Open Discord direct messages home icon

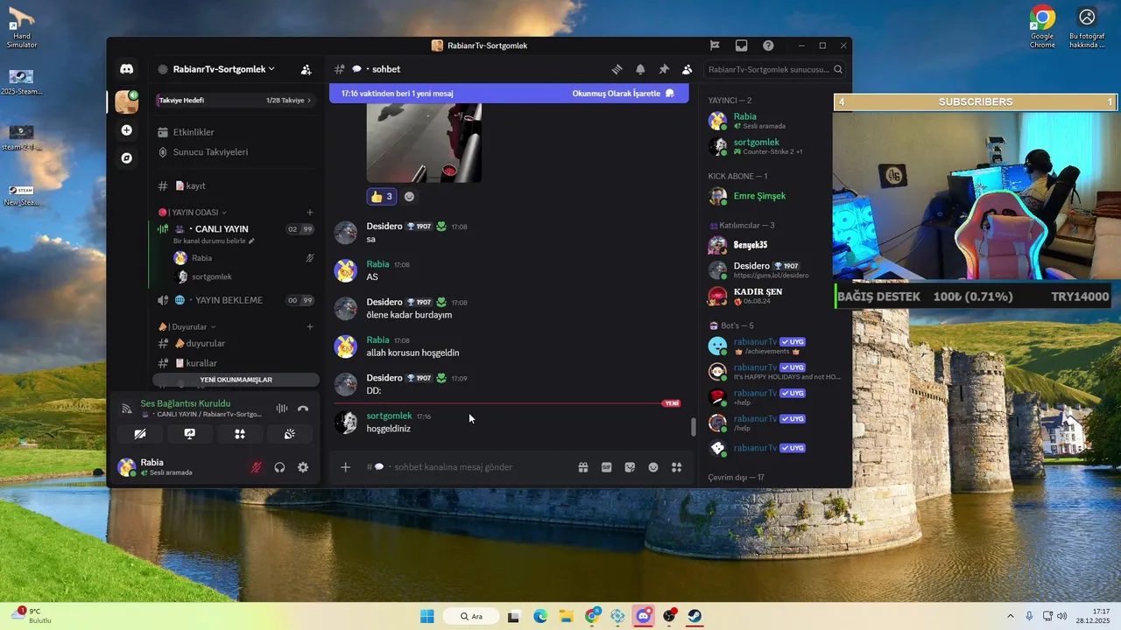(x=127, y=69)
